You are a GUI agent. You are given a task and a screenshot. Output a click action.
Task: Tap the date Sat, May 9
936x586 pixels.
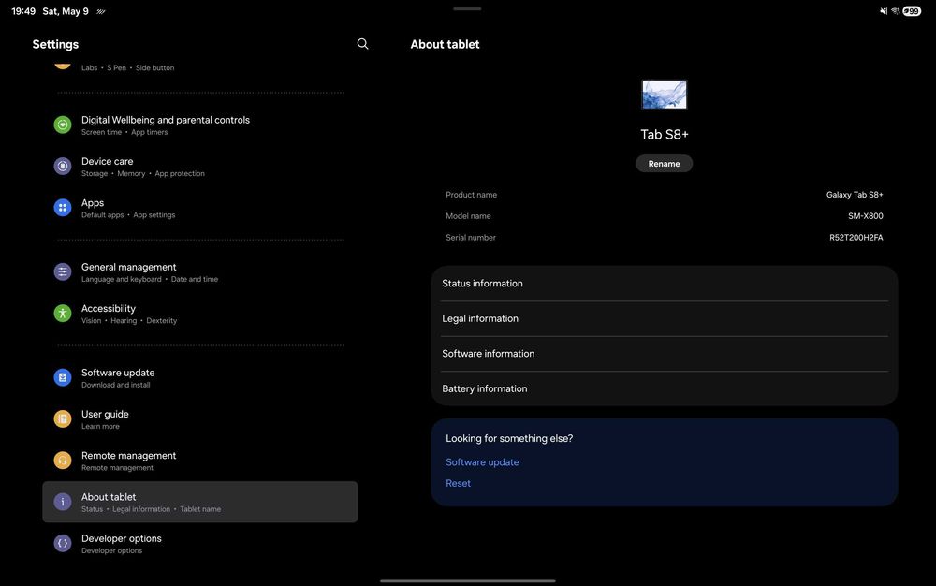(66, 11)
